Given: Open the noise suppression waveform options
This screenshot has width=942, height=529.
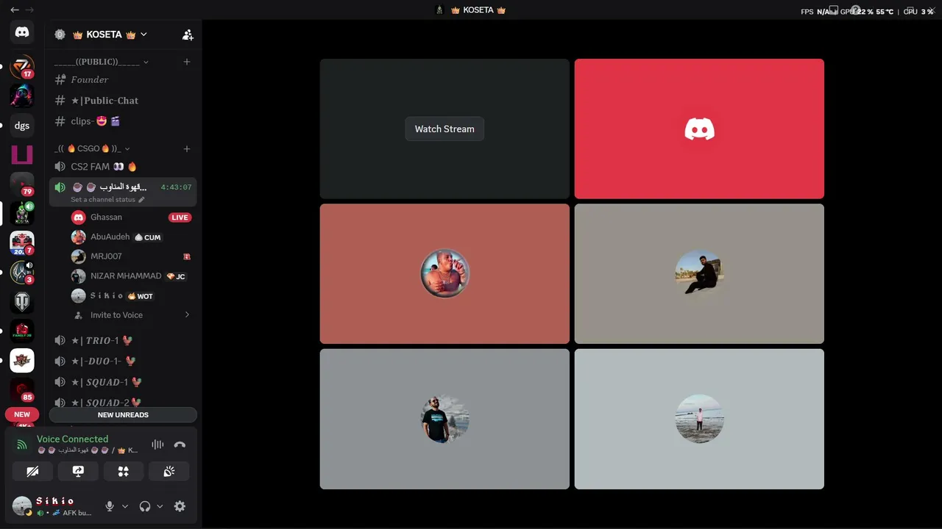Looking at the screenshot, I should pos(157,445).
